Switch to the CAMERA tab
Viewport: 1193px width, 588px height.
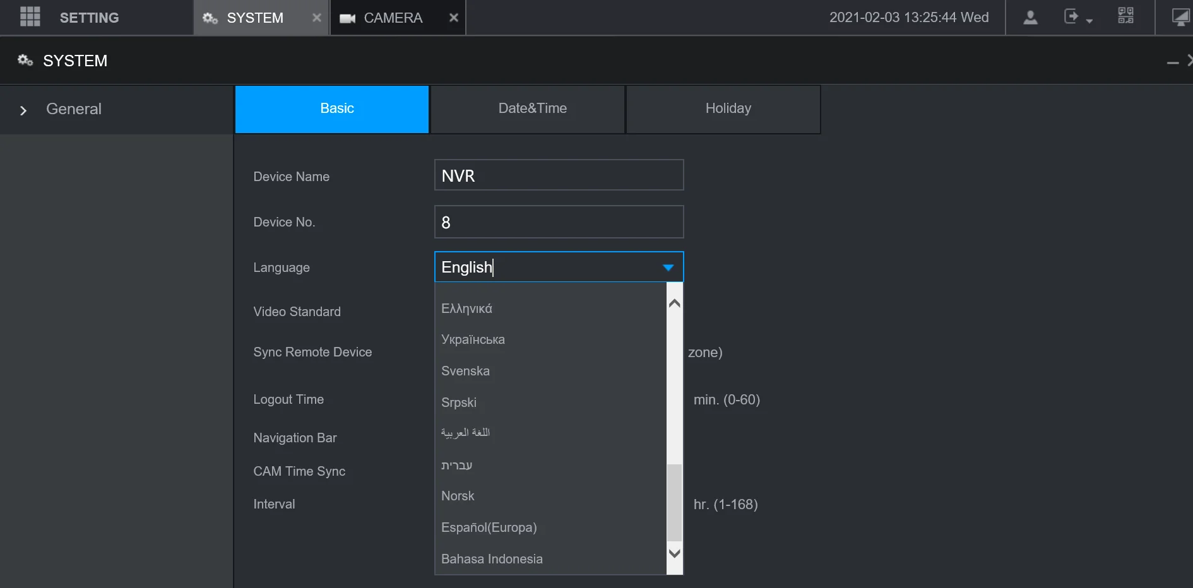[392, 18]
